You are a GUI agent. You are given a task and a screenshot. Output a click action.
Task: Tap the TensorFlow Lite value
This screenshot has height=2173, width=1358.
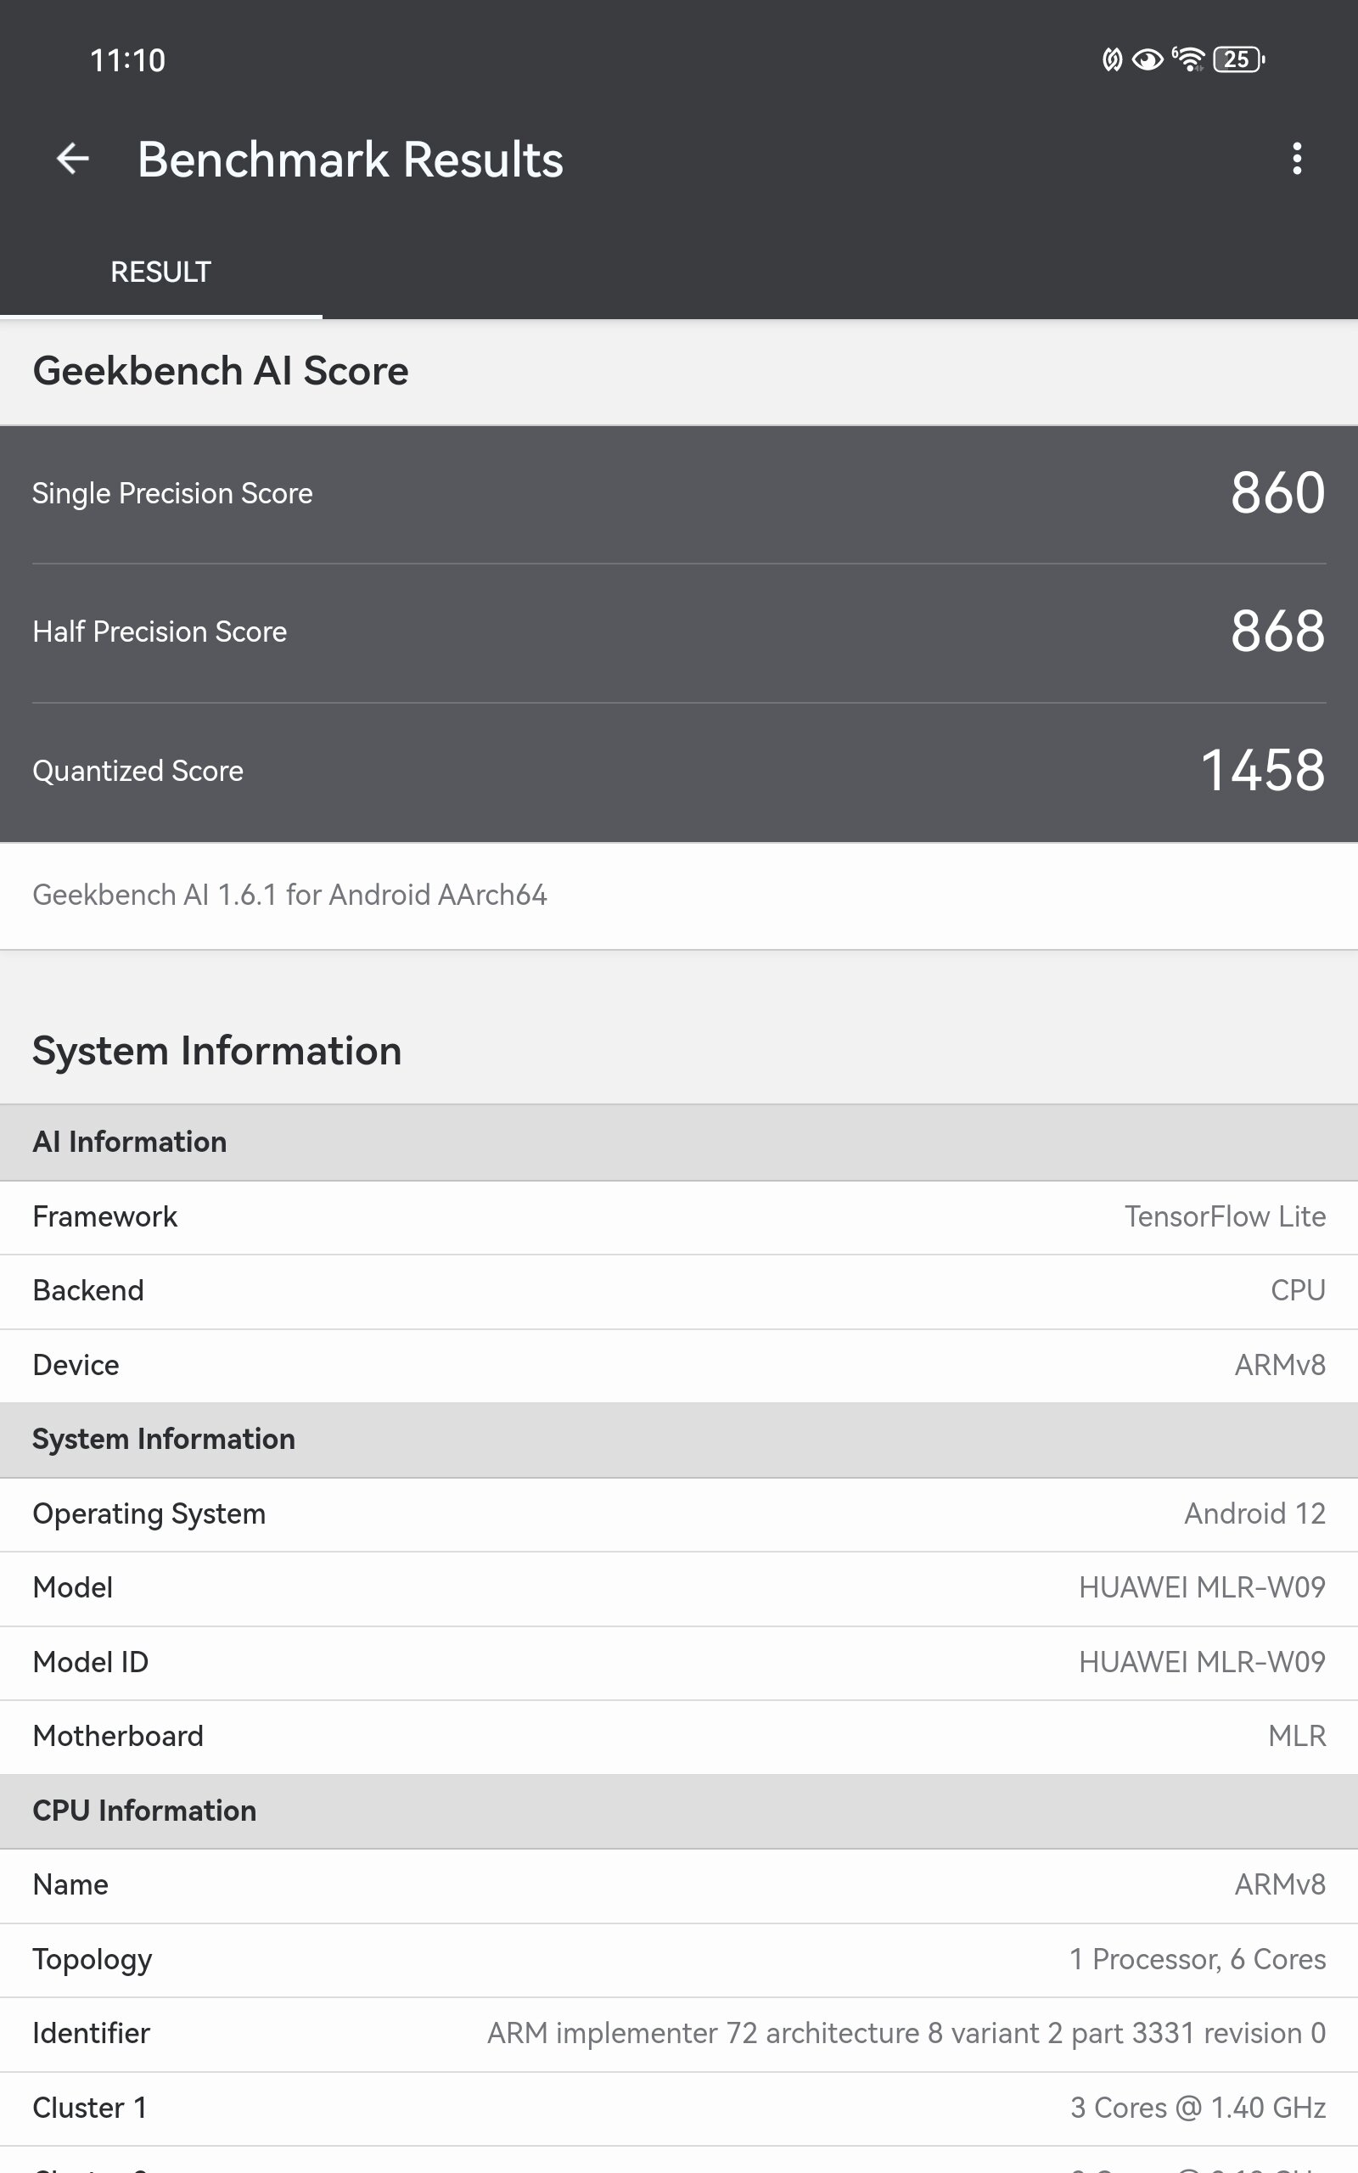(x=1225, y=1216)
